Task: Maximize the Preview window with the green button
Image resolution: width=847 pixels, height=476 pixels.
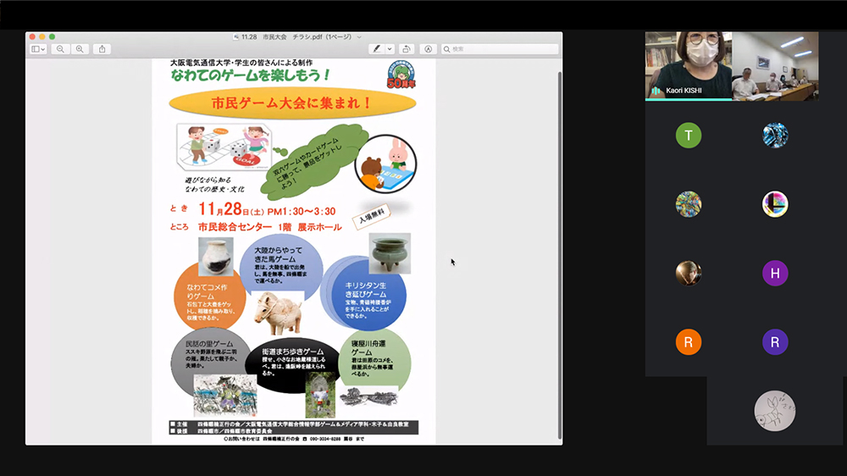Action: tap(52, 36)
